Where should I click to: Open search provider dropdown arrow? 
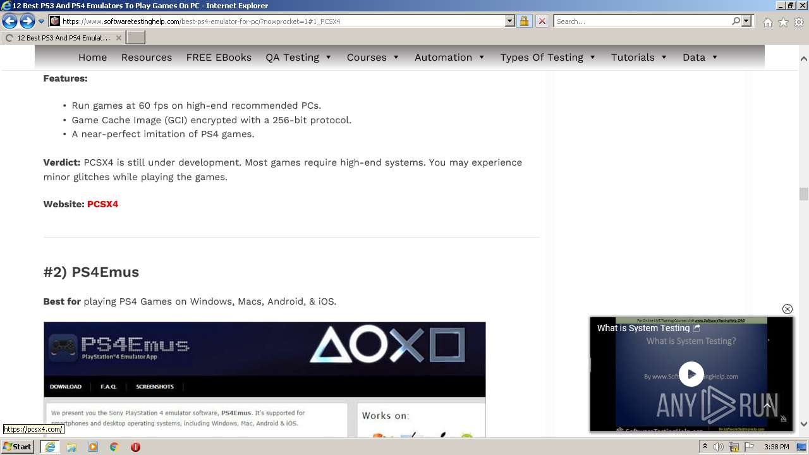(746, 21)
